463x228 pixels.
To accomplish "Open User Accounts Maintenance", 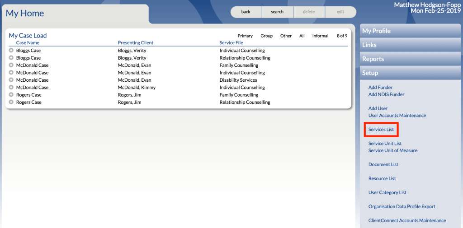I will [x=397, y=115].
